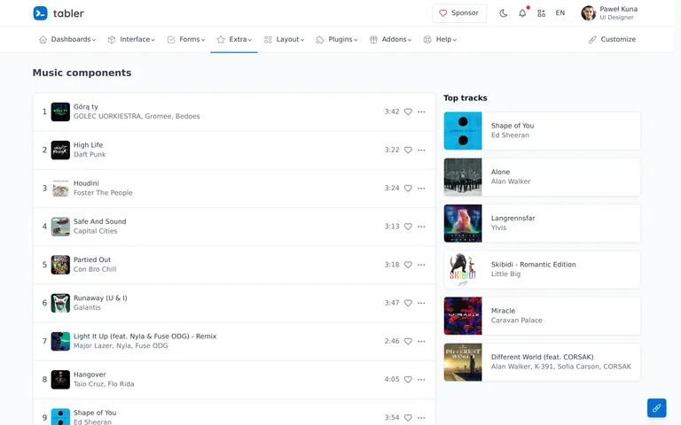
Task: Open more options for Runaway (U & I)
Action: (x=421, y=303)
